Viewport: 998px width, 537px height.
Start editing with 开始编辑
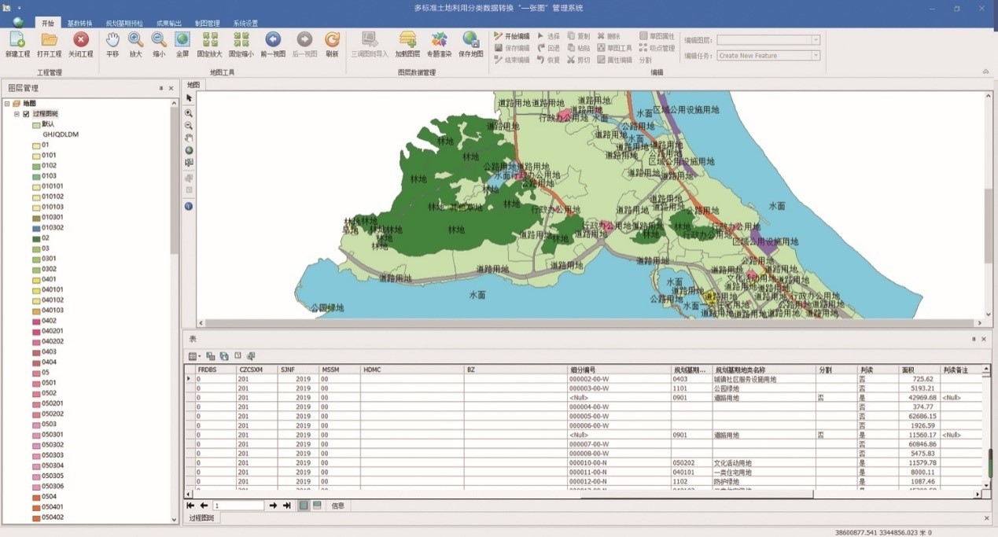[512, 36]
